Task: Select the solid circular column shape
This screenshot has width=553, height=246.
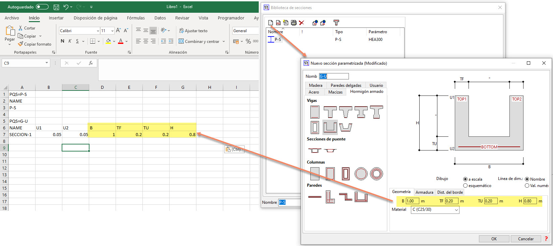Action: 361,174
